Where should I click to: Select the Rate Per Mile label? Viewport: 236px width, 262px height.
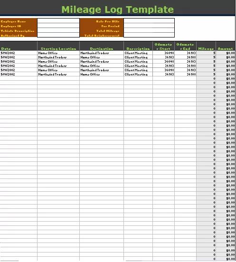108,21
